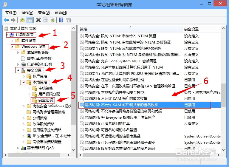Open the 帮助(H) menu
Image resolution: width=229 pixels, height=167 pixels.
pos(61,13)
